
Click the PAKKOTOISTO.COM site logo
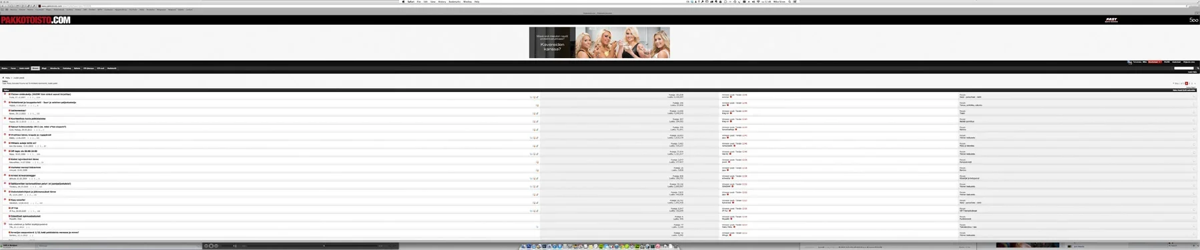pyautogui.click(x=35, y=20)
